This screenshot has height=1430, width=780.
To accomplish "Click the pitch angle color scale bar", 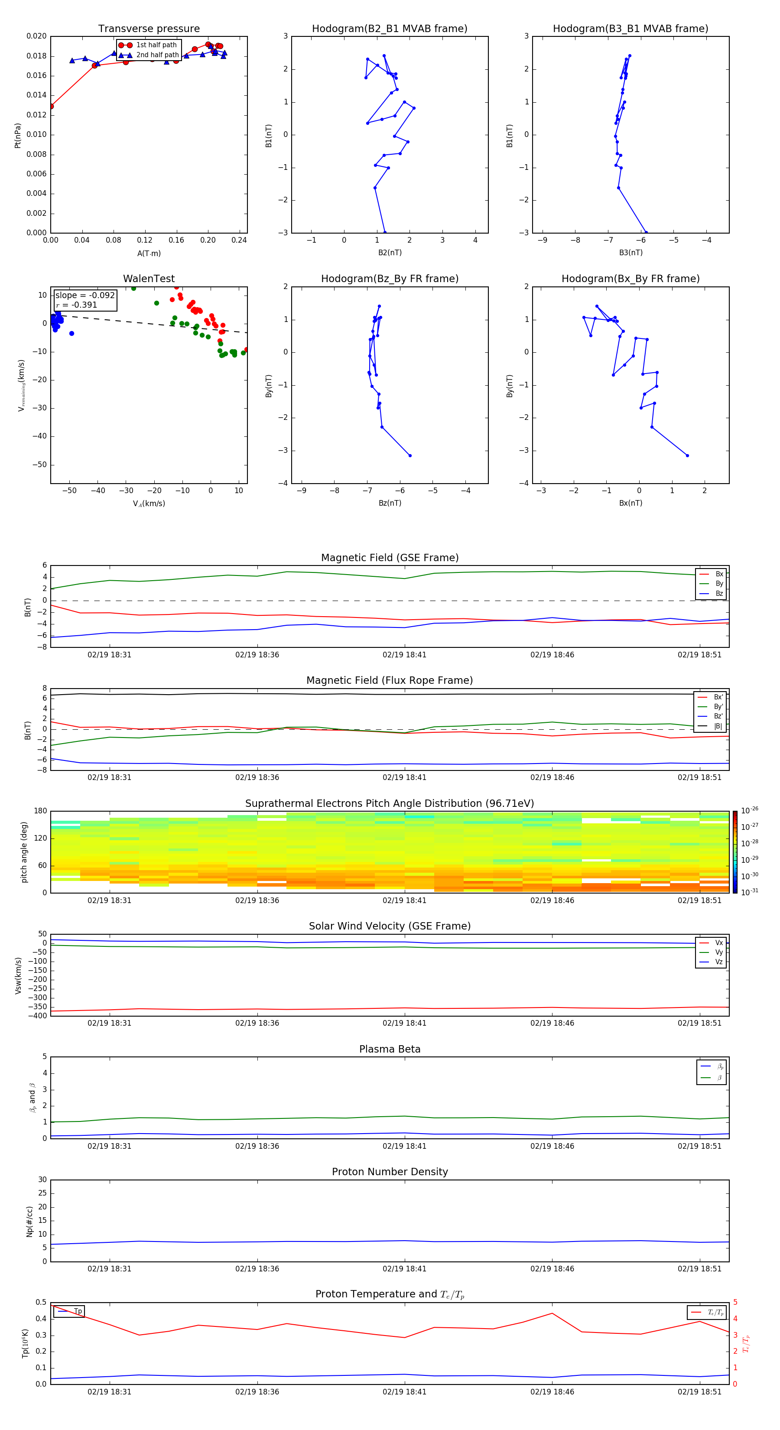I will [735, 852].
